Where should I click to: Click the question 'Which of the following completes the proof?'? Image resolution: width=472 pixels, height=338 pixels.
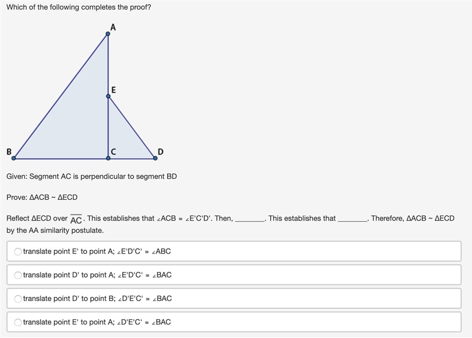78,7
